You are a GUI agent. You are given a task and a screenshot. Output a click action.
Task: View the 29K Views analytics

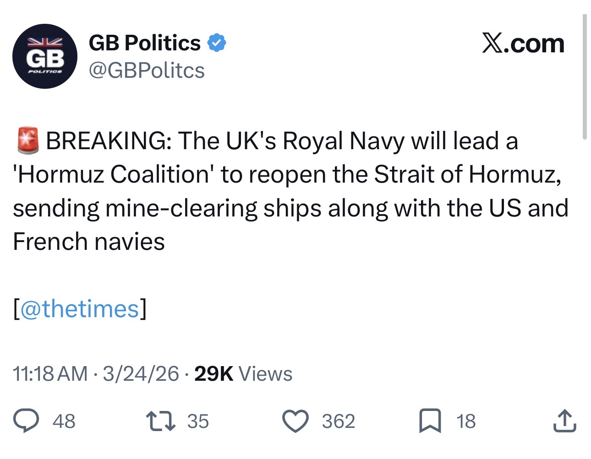tap(243, 374)
